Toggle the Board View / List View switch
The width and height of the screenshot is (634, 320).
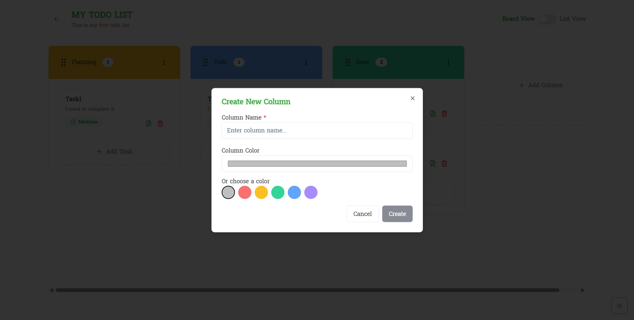point(547,19)
